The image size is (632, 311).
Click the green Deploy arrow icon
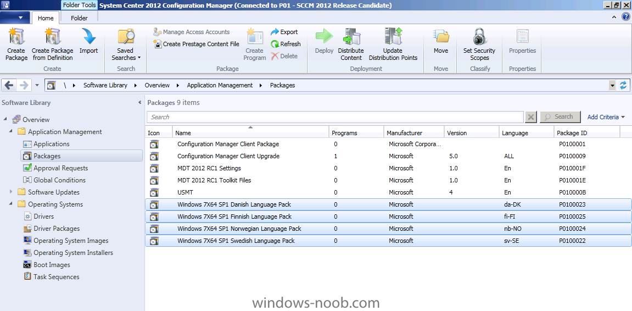(x=324, y=36)
